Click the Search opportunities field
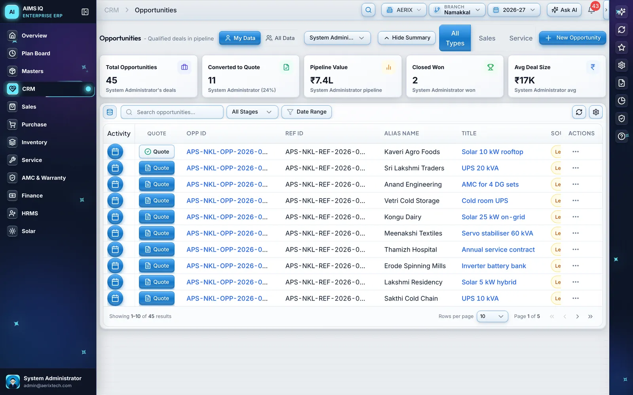 coord(172,112)
